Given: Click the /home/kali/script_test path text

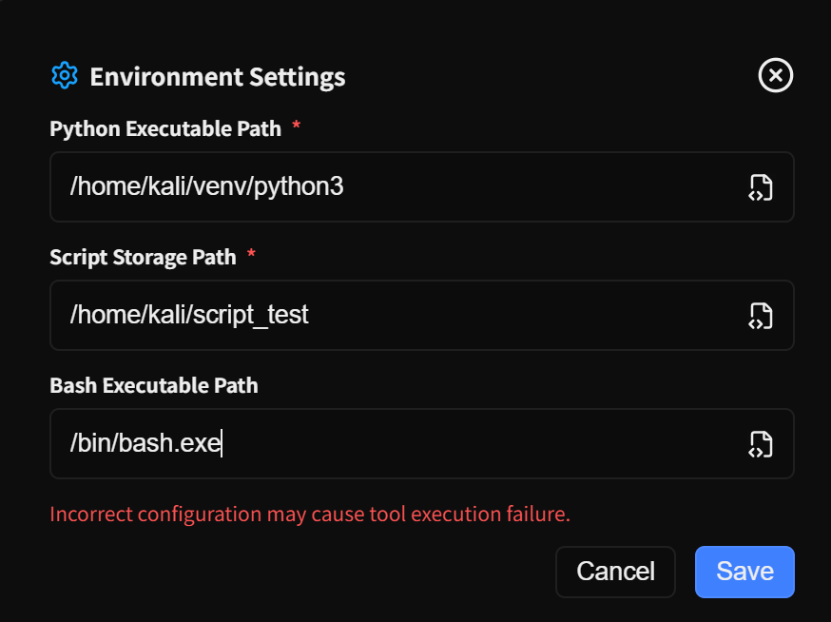Looking at the screenshot, I should click(x=189, y=316).
